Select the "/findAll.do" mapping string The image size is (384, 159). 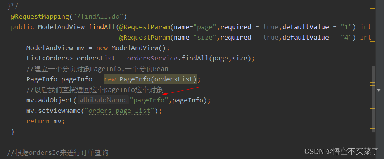[x=98, y=17]
